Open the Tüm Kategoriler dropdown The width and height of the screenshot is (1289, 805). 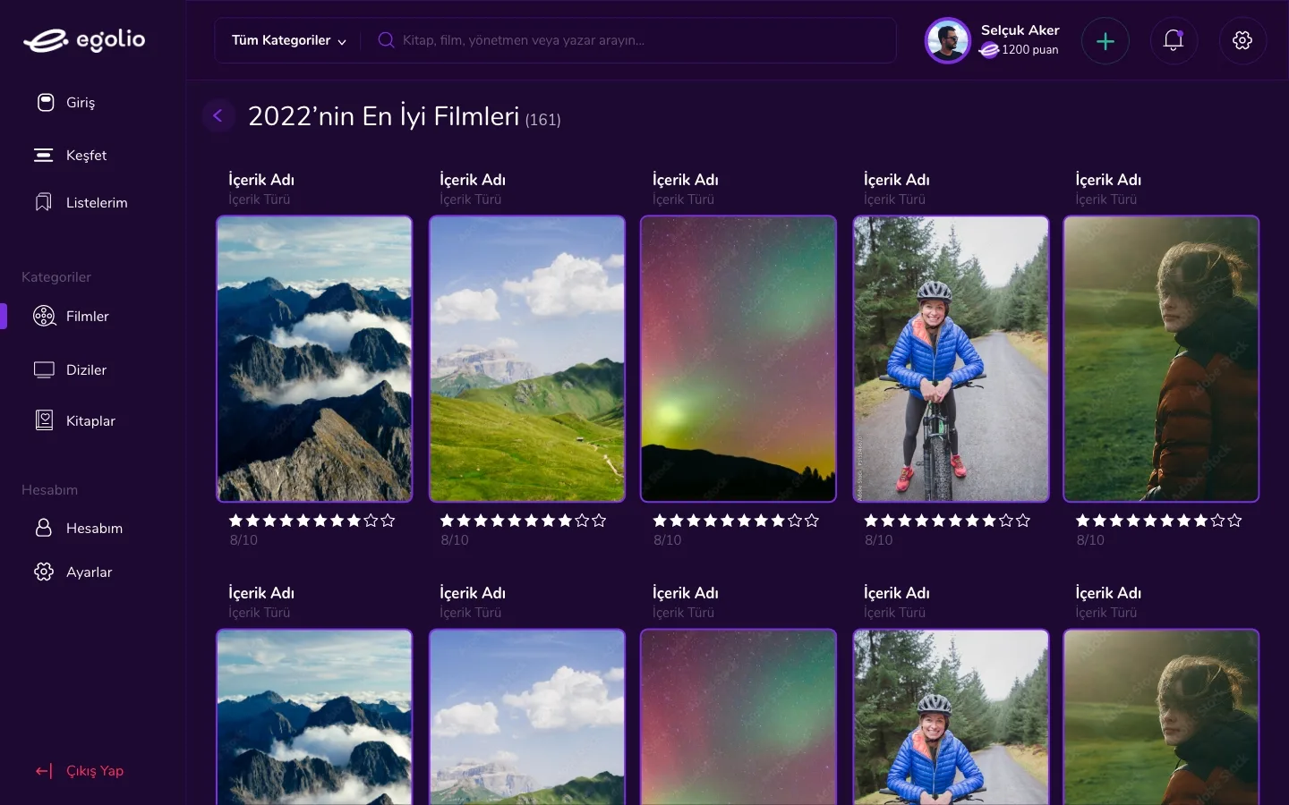click(x=288, y=40)
